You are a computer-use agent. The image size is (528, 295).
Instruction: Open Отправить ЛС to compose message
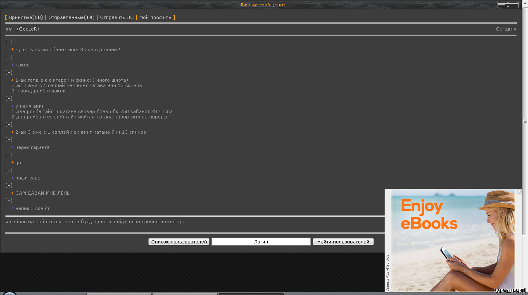point(117,17)
